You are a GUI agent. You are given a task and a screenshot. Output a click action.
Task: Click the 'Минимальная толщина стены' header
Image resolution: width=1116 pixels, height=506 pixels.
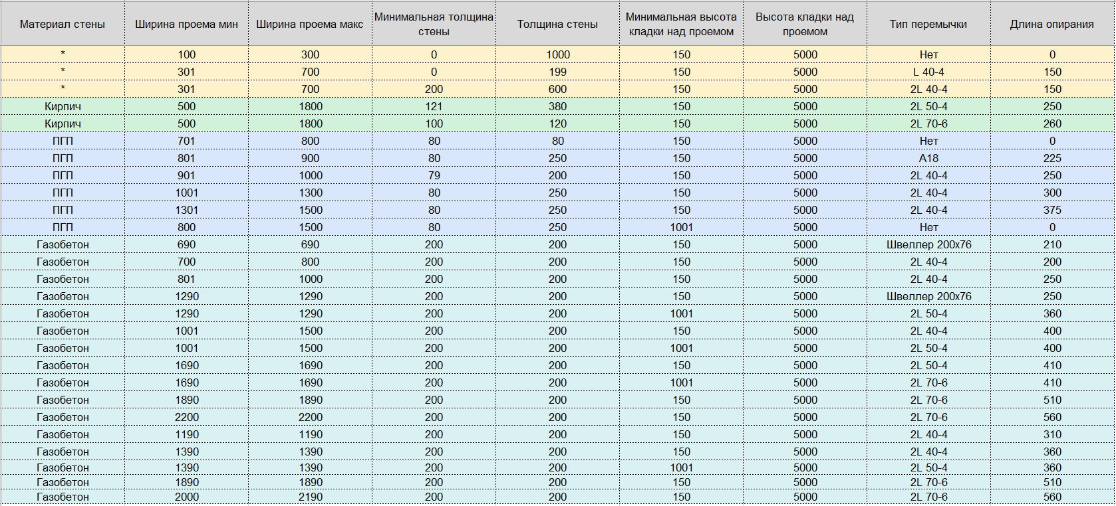[434, 24]
